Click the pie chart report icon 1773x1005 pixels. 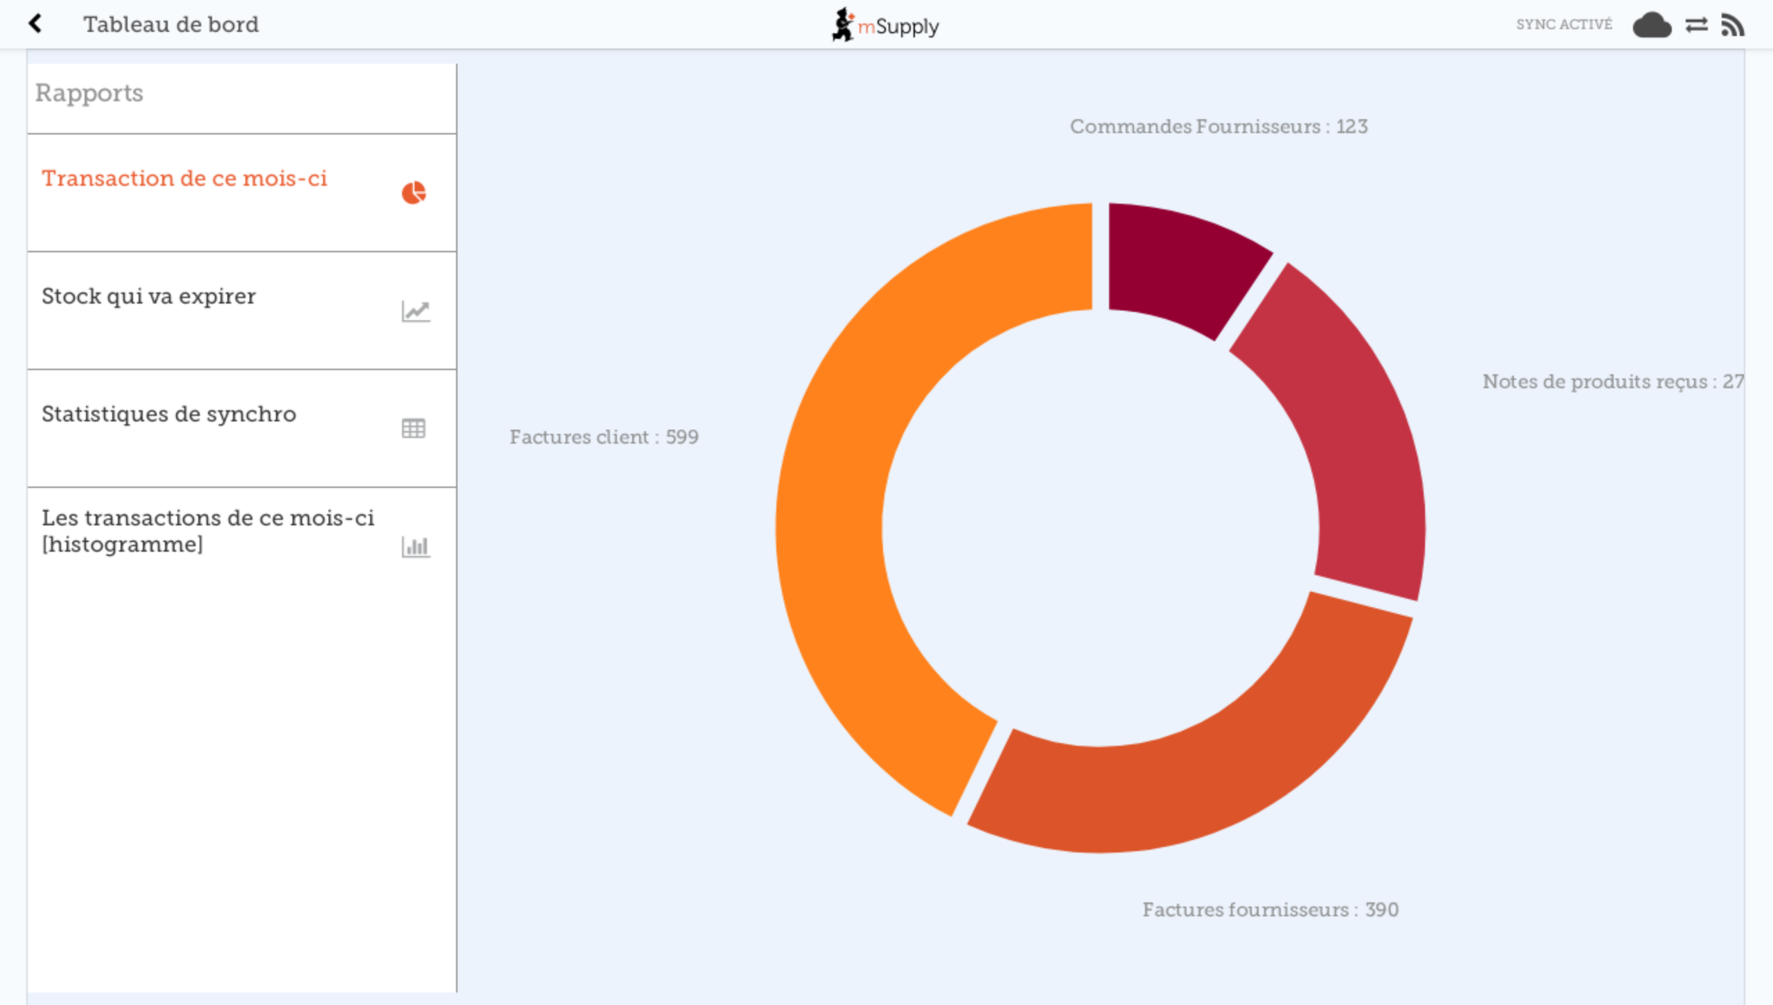(x=414, y=193)
